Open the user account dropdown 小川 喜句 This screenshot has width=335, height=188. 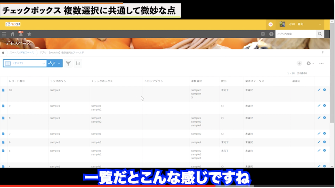point(300,25)
